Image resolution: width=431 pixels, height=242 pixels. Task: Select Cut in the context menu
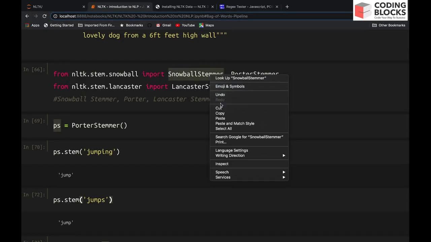click(249, 108)
